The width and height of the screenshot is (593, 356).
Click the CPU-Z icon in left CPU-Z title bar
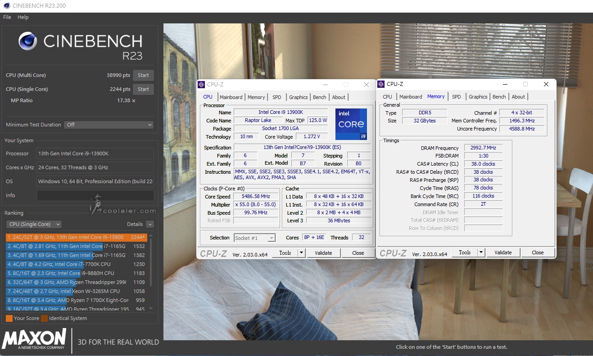click(202, 84)
